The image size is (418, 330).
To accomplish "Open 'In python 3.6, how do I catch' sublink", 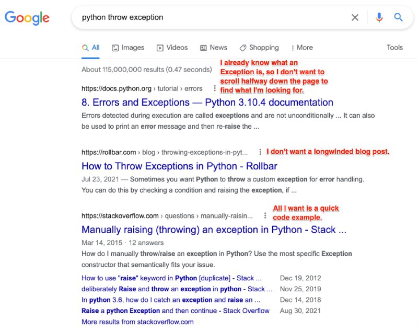I will click(x=171, y=300).
